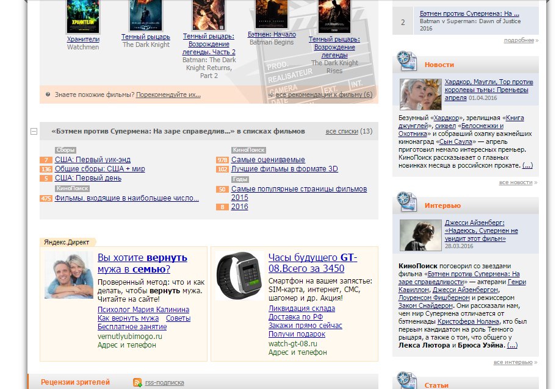Open Самые оцениваемые list
The height and width of the screenshot is (389, 556).
[x=268, y=160]
